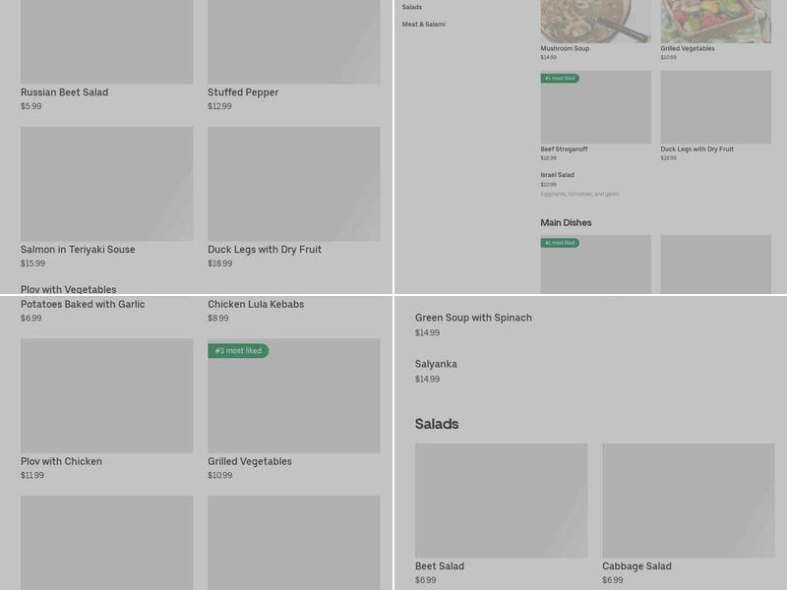Select the Israel Salad item
This screenshot has height=590, width=787.
click(x=557, y=175)
